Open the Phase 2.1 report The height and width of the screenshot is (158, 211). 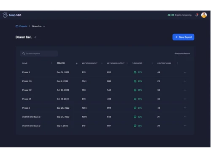pos(27,99)
